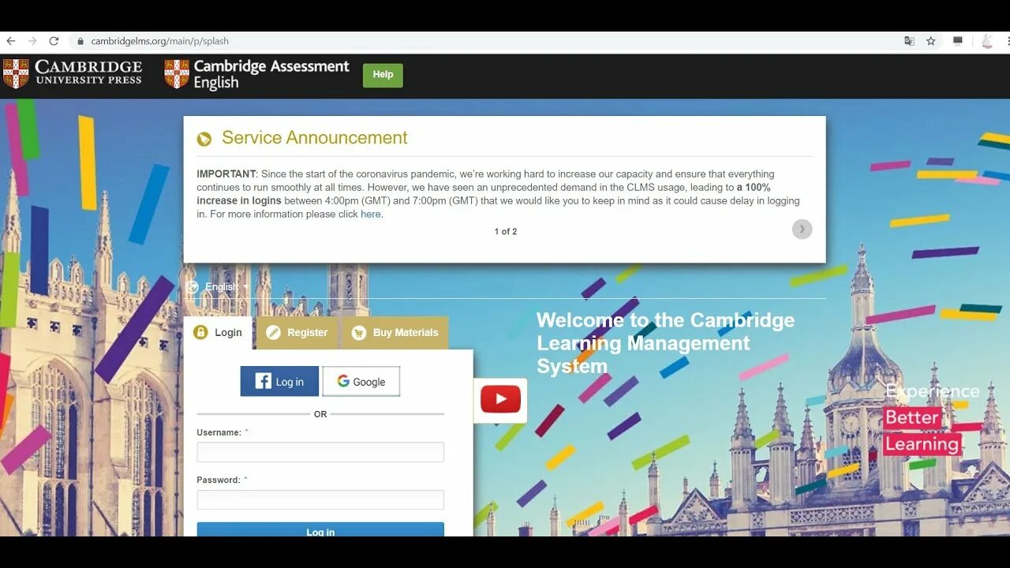Open the 'here' link in announcement

371,214
